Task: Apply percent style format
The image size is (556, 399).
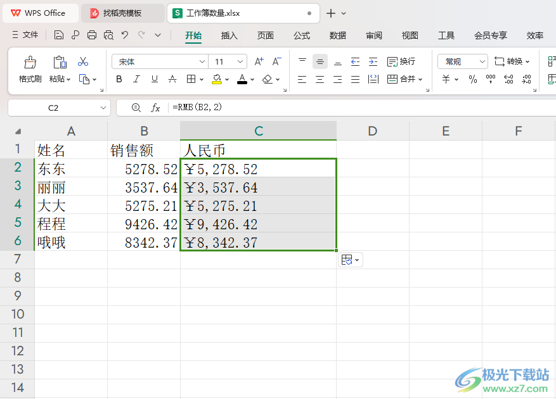Action: [473, 79]
